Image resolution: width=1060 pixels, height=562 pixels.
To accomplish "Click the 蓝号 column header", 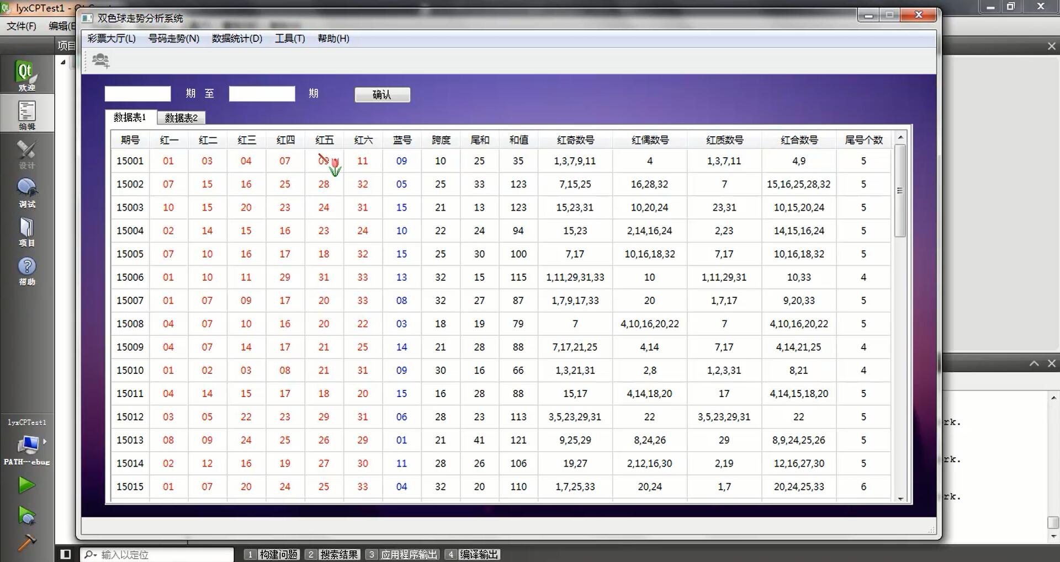I will (x=402, y=140).
